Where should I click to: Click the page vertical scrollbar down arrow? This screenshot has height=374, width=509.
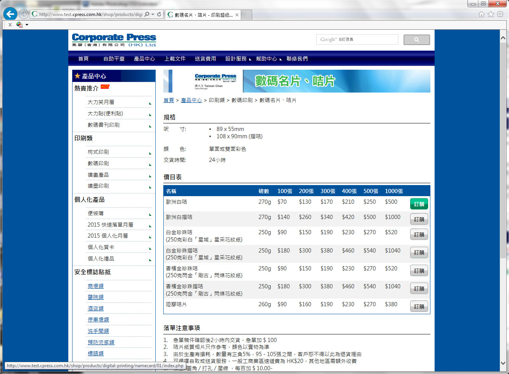coord(503,363)
